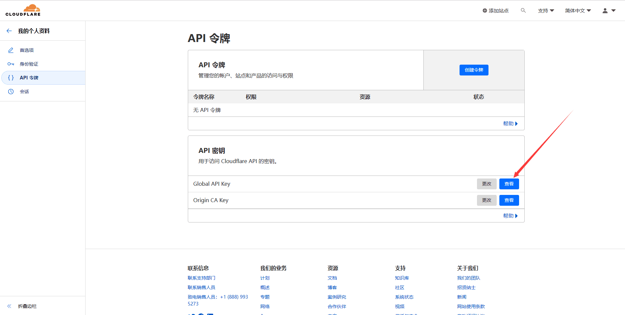The height and width of the screenshot is (315, 625).
Task: Click the back arrow beside 我的个人资料
Action: pyautogui.click(x=9, y=31)
